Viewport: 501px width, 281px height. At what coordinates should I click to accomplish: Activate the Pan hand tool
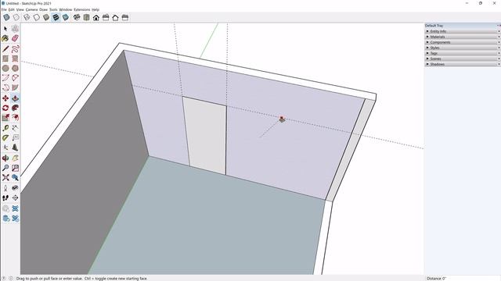click(x=15, y=158)
